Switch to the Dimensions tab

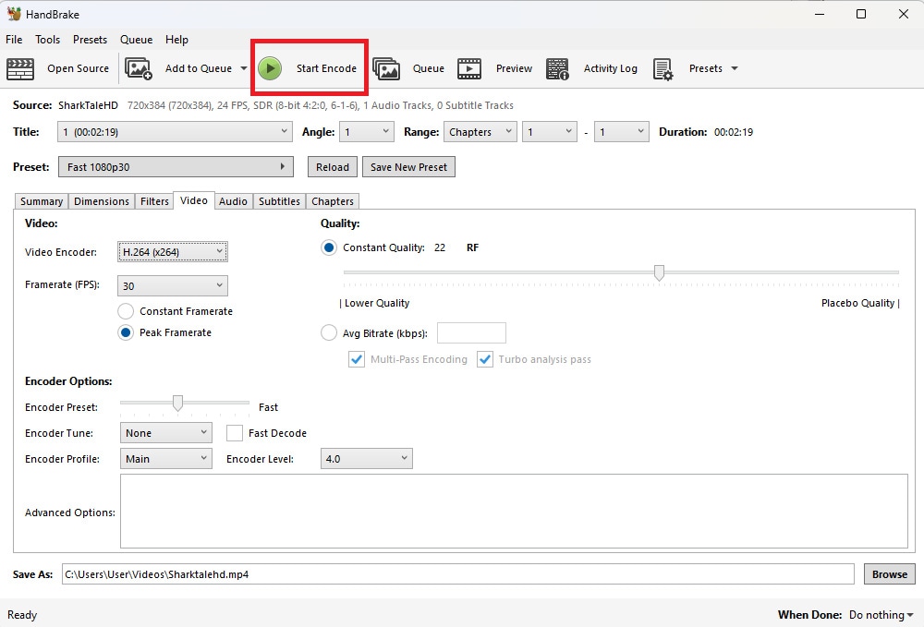(102, 201)
